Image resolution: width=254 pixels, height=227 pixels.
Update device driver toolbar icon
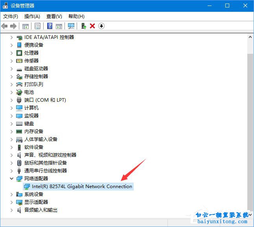point(84,26)
